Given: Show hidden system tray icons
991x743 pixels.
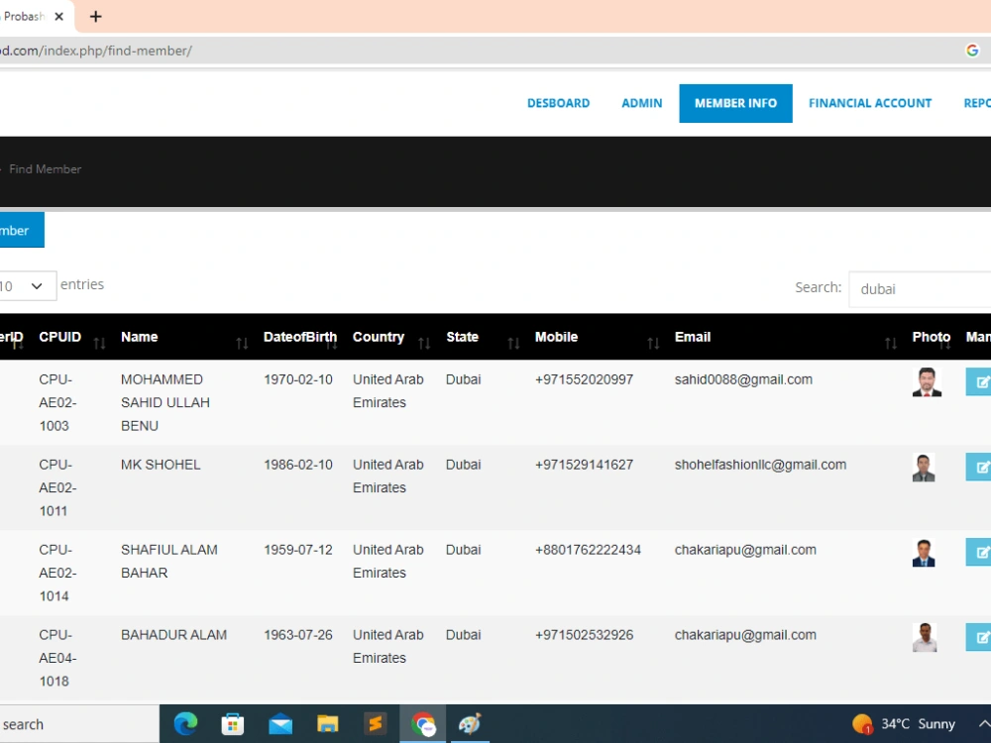Looking at the screenshot, I should (x=983, y=724).
